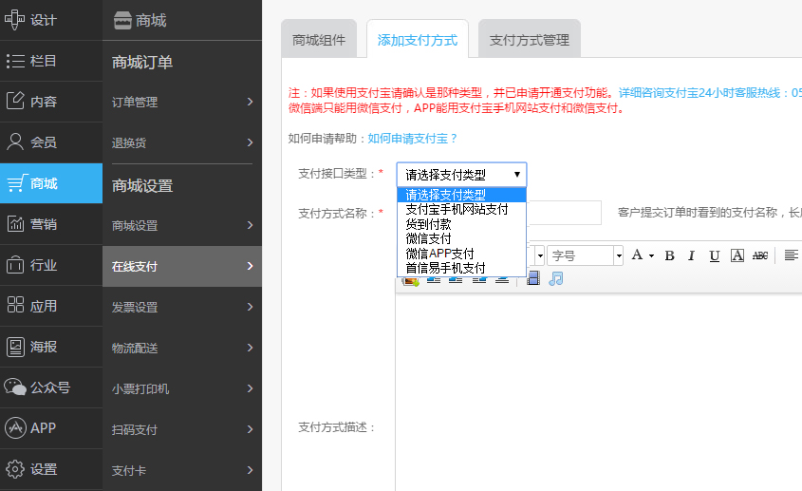Viewport: 802px width, 491px height.
Task: Expand the 订单管理 submenu arrow
Action: 251,102
